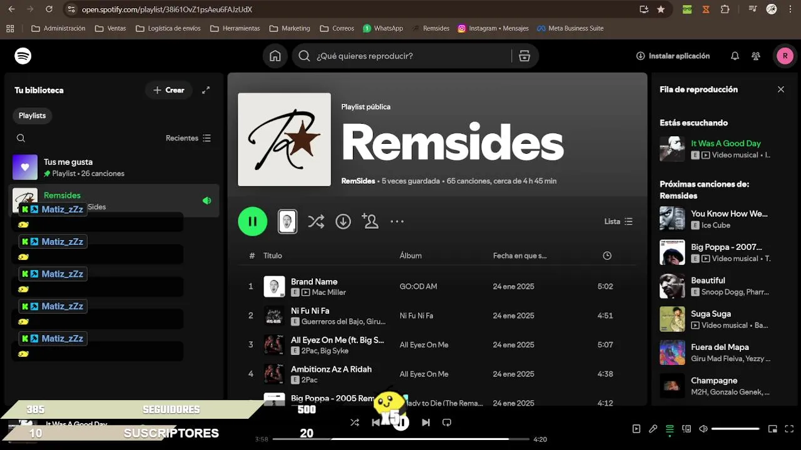Reload the page in Chrome

point(49,9)
